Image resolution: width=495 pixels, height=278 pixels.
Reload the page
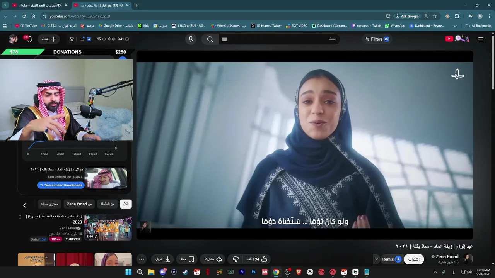click(x=24, y=16)
